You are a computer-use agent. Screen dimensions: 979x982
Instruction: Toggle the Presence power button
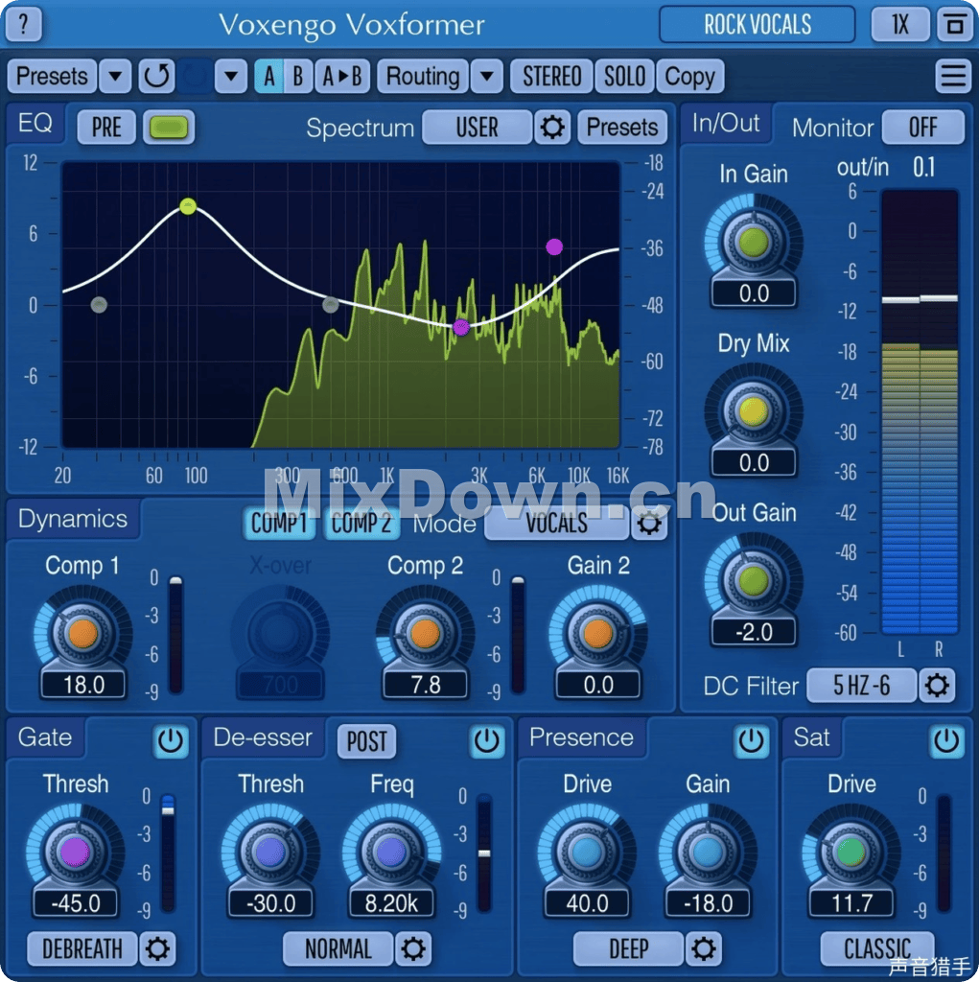point(751,740)
